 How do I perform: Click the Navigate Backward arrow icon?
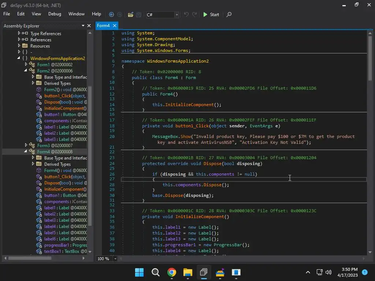point(111,15)
